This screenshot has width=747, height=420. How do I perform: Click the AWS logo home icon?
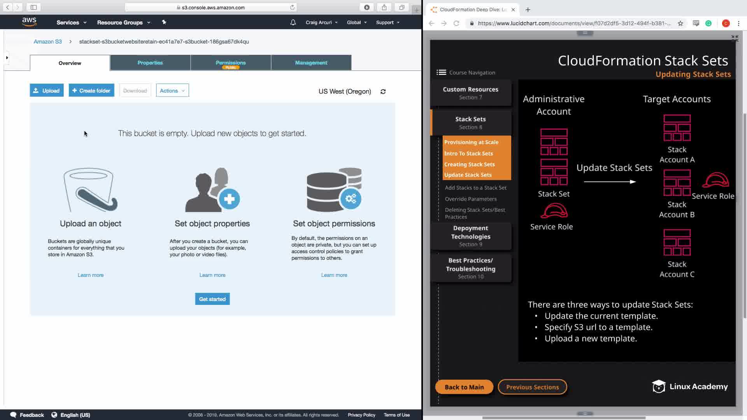tap(29, 22)
